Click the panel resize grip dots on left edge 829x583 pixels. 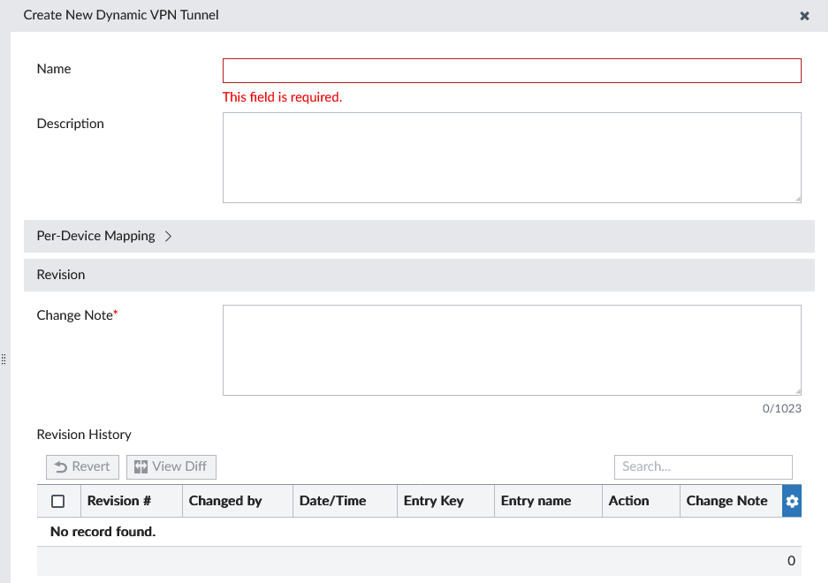point(4,360)
